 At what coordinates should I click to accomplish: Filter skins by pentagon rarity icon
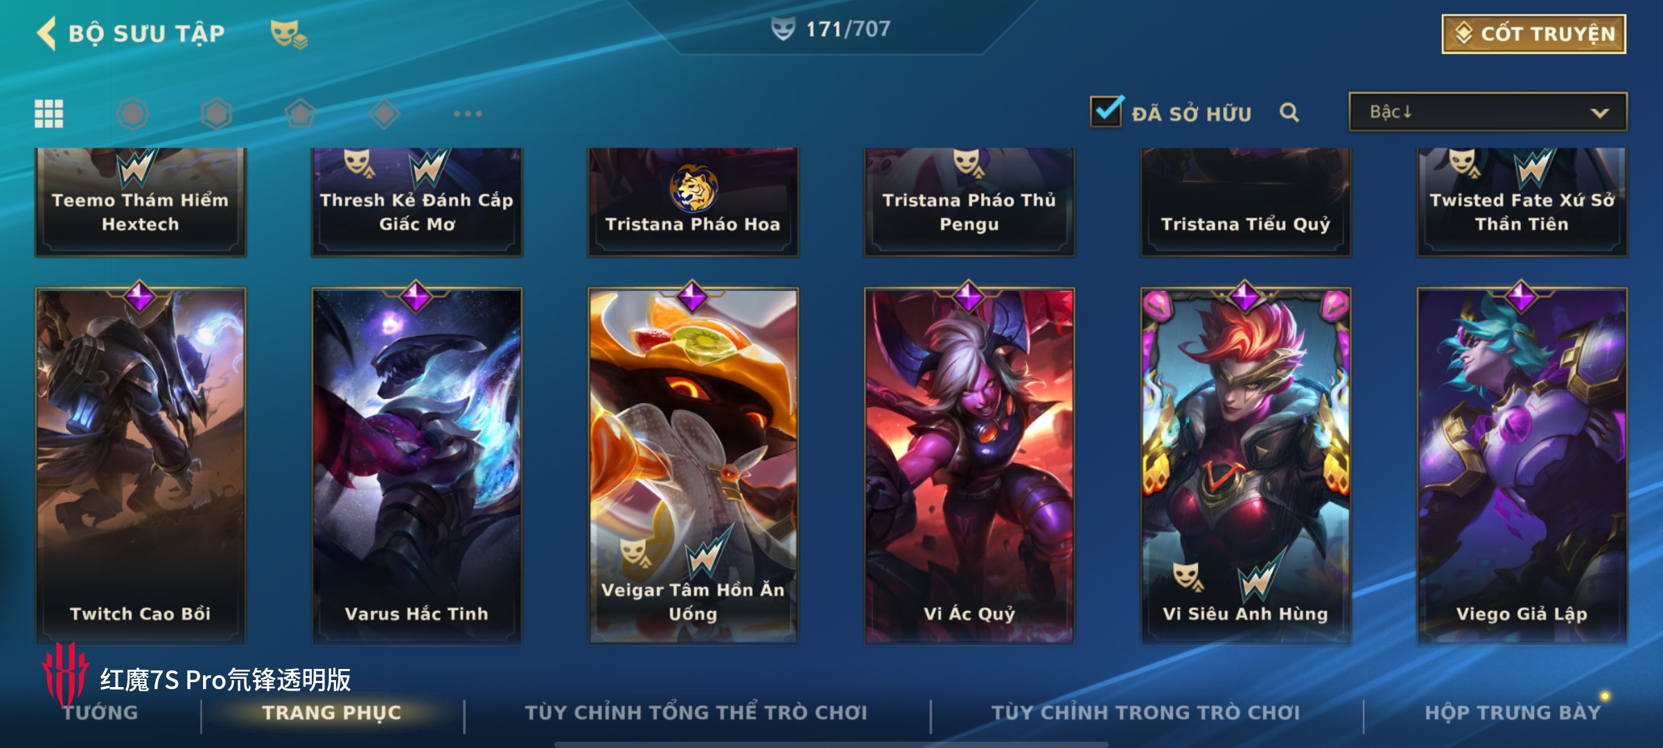[300, 114]
